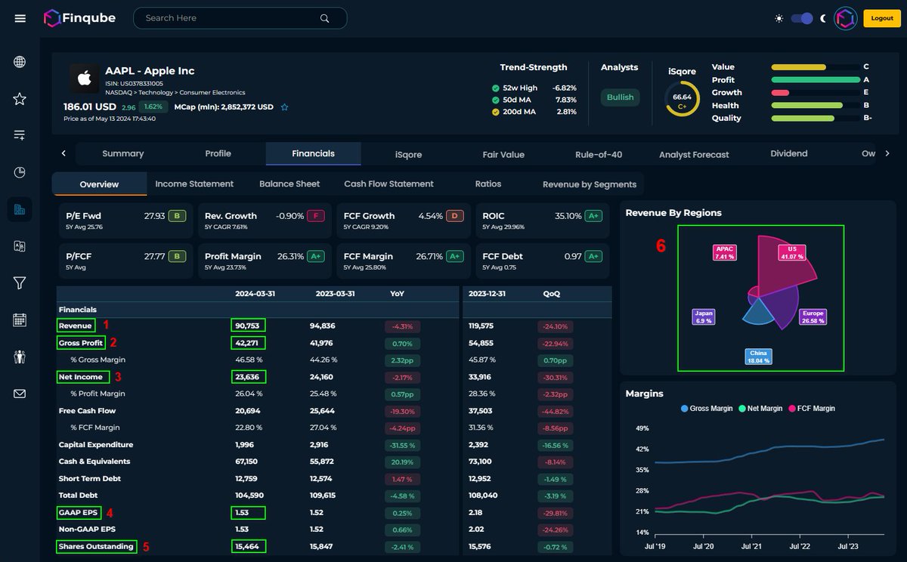The height and width of the screenshot is (562, 907).
Task: Click the search input field
Action: coord(240,18)
